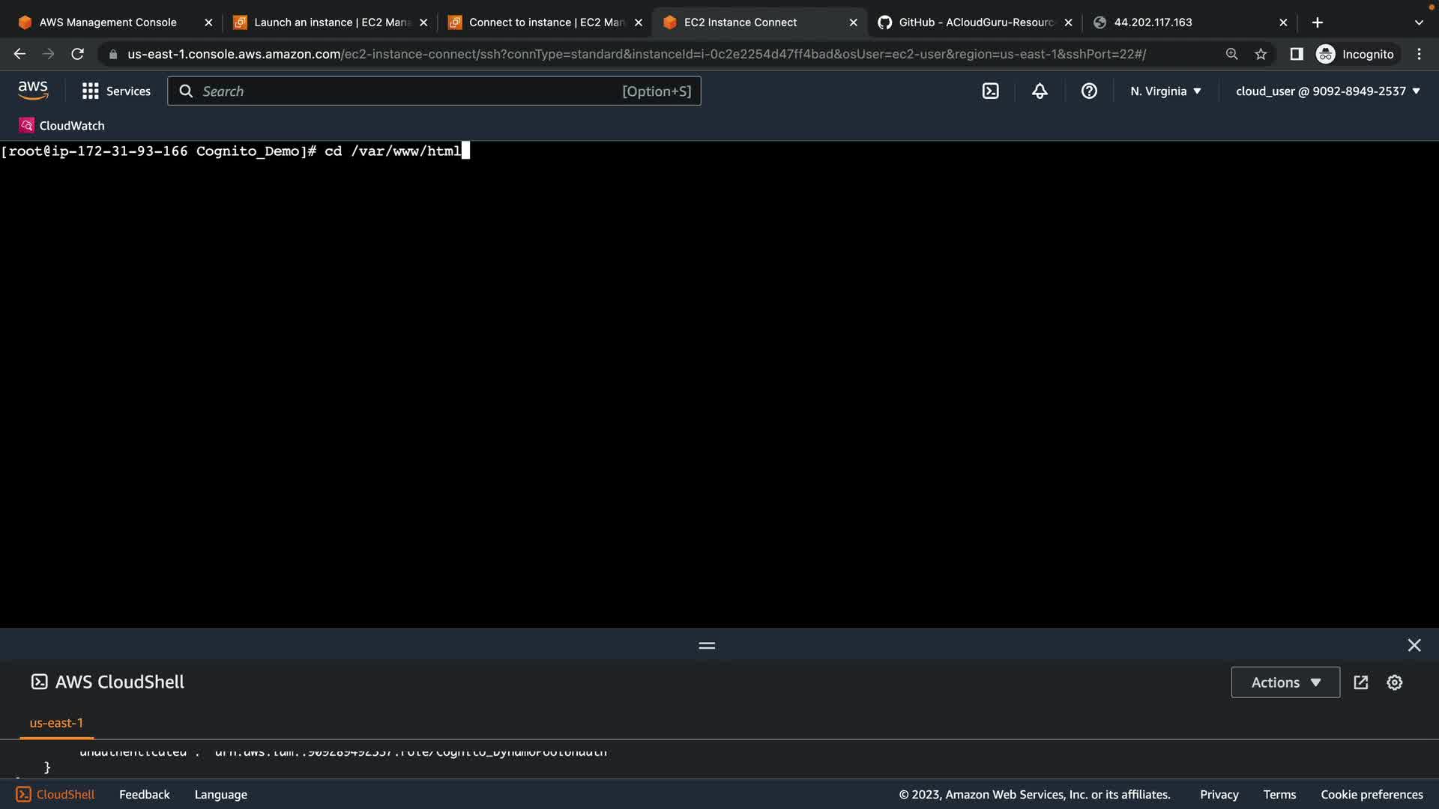Open CloudShell settings gear
The width and height of the screenshot is (1439, 809).
(1394, 682)
